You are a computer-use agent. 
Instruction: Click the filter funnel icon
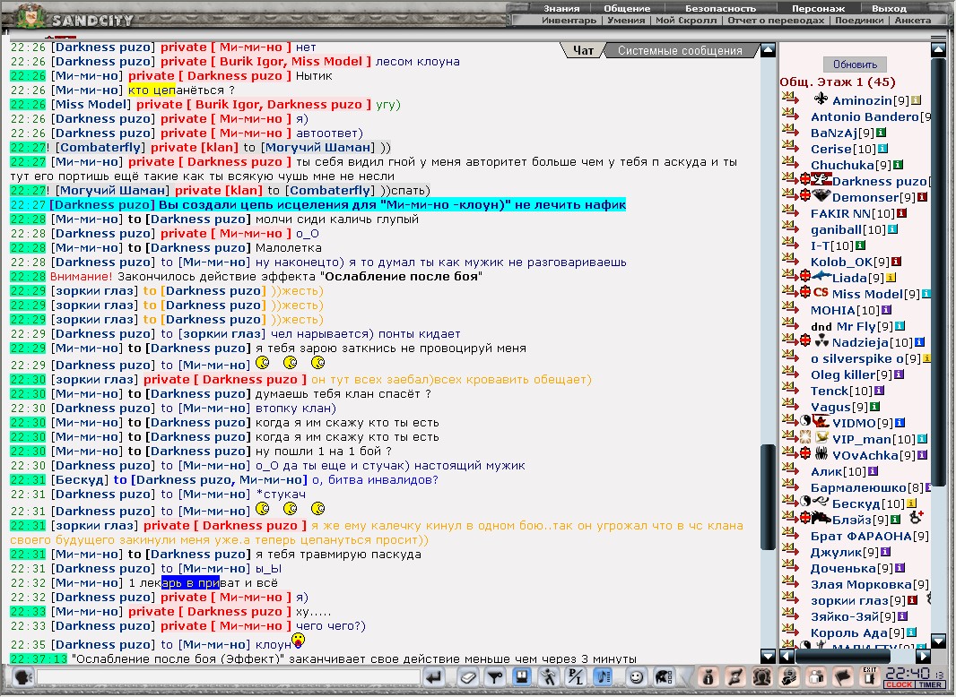(x=495, y=677)
